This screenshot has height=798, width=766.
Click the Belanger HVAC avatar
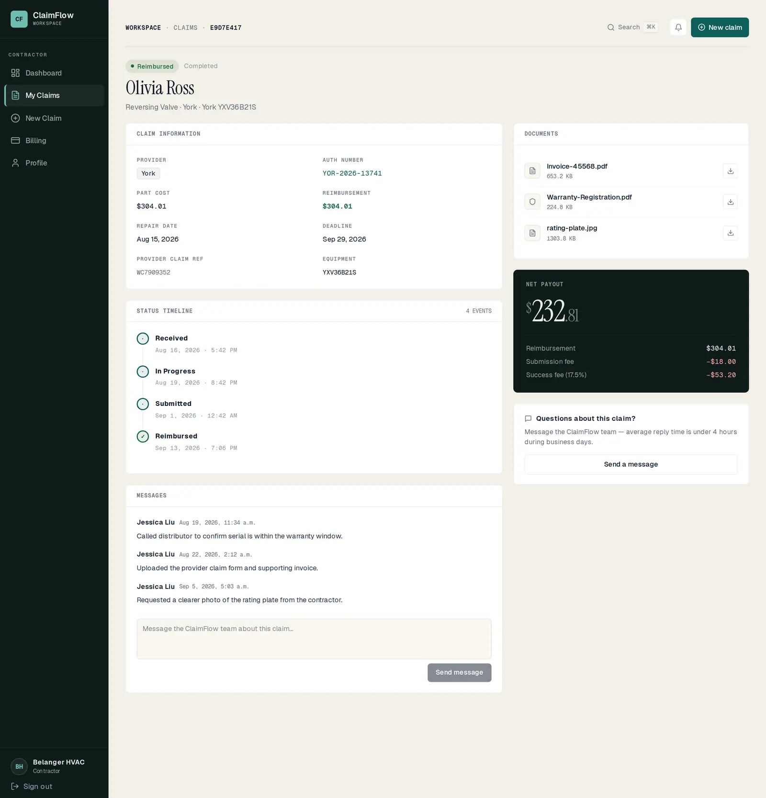click(x=19, y=766)
